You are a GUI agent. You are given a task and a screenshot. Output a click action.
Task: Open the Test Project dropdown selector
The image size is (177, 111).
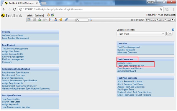(160, 20)
